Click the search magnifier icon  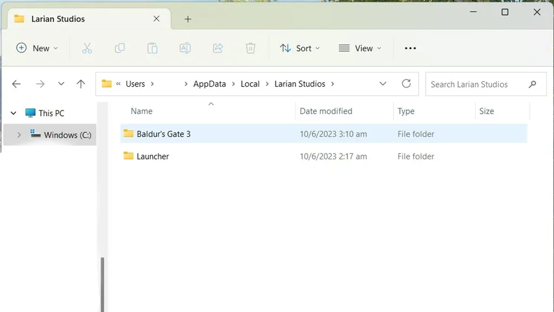pos(532,84)
